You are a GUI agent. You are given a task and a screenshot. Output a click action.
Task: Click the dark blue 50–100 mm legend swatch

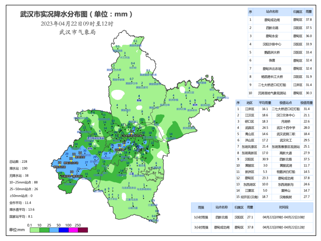point(64,230)
